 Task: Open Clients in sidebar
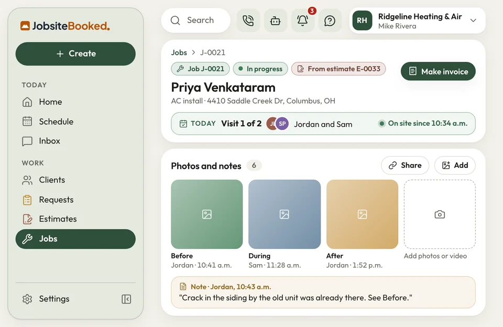[75, 180]
